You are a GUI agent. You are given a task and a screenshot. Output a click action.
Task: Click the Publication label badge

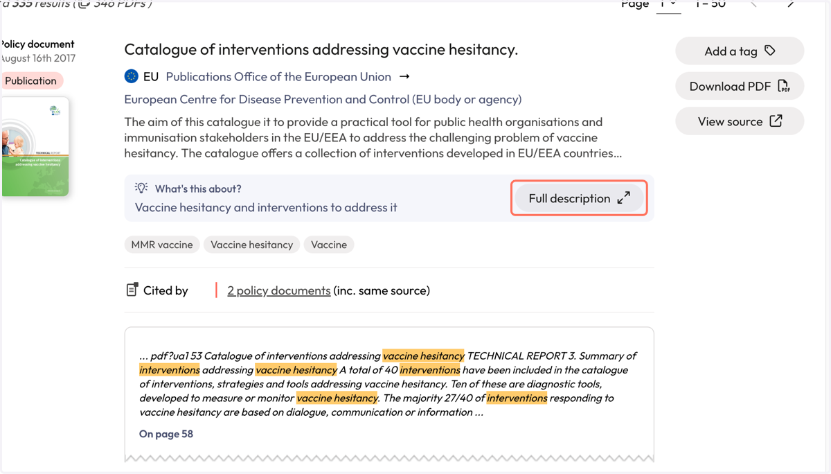[31, 80]
